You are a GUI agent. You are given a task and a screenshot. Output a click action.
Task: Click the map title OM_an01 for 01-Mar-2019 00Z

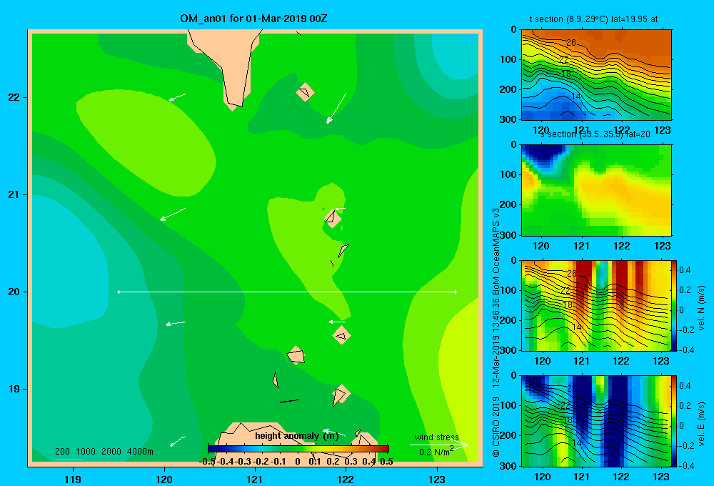253,19
